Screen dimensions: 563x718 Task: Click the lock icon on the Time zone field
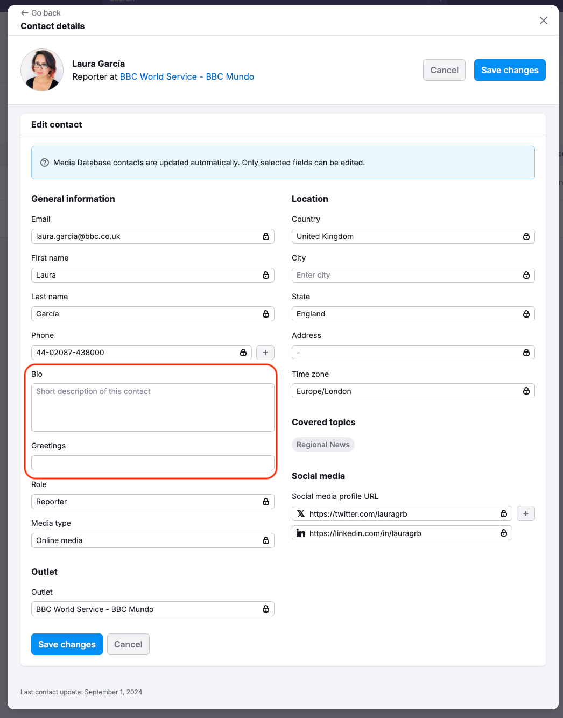point(526,391)
